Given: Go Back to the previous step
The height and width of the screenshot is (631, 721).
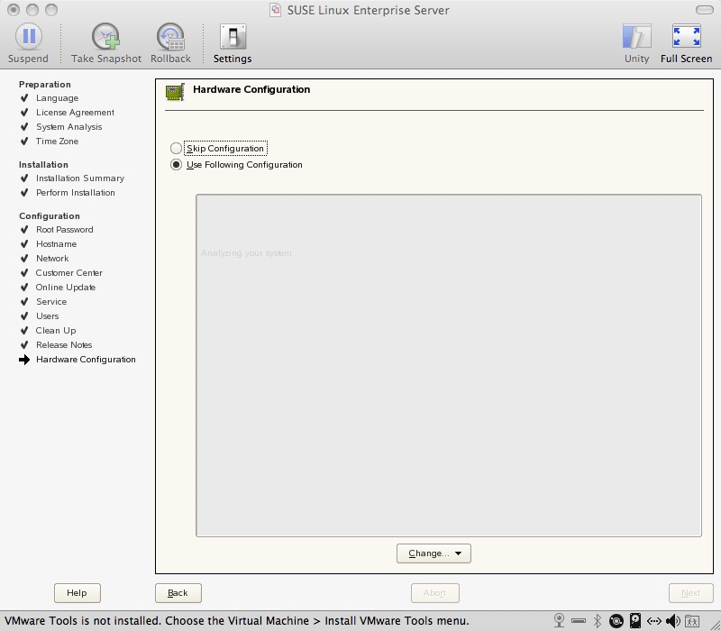Looking at the screenshot, I should [x=178, y=593].
